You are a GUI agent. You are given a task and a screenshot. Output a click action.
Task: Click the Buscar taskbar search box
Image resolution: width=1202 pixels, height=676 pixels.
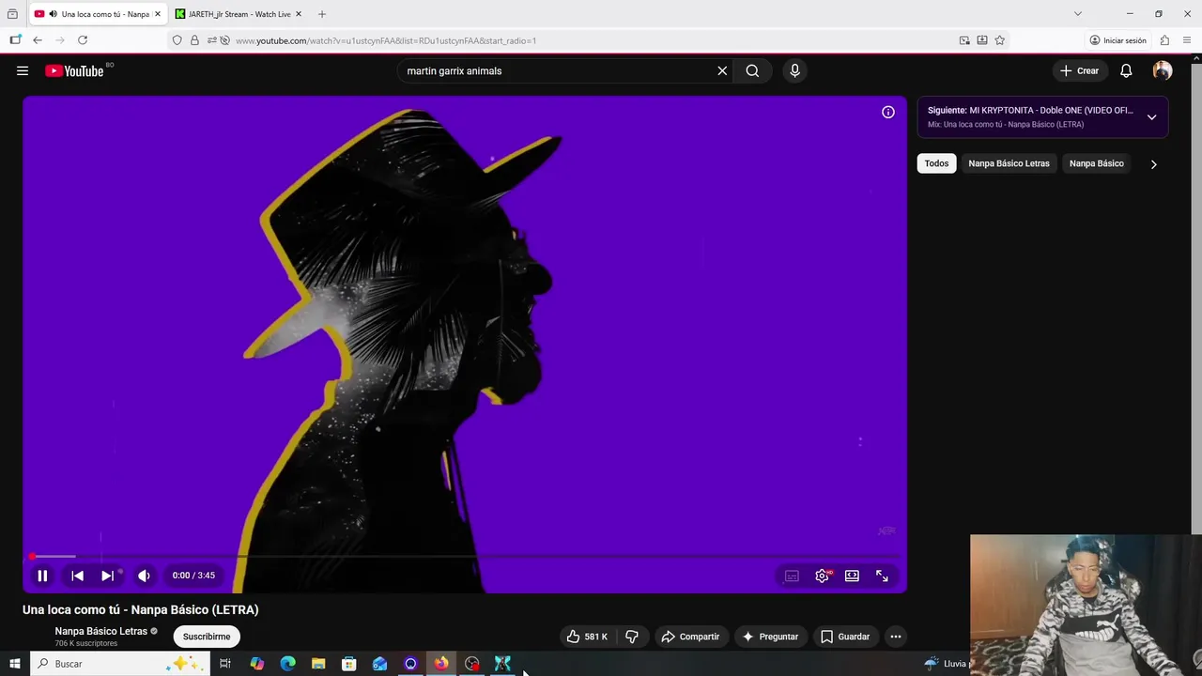120,664
